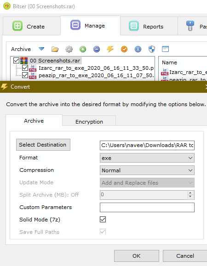Click PNG icon of peazip_rar_to_exe tree file
This screenshot has height=266, width=207.
(x=33, y=75)
